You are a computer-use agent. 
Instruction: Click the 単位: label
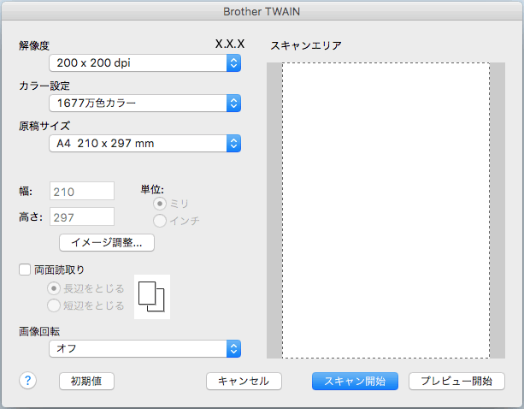point(152,190)
